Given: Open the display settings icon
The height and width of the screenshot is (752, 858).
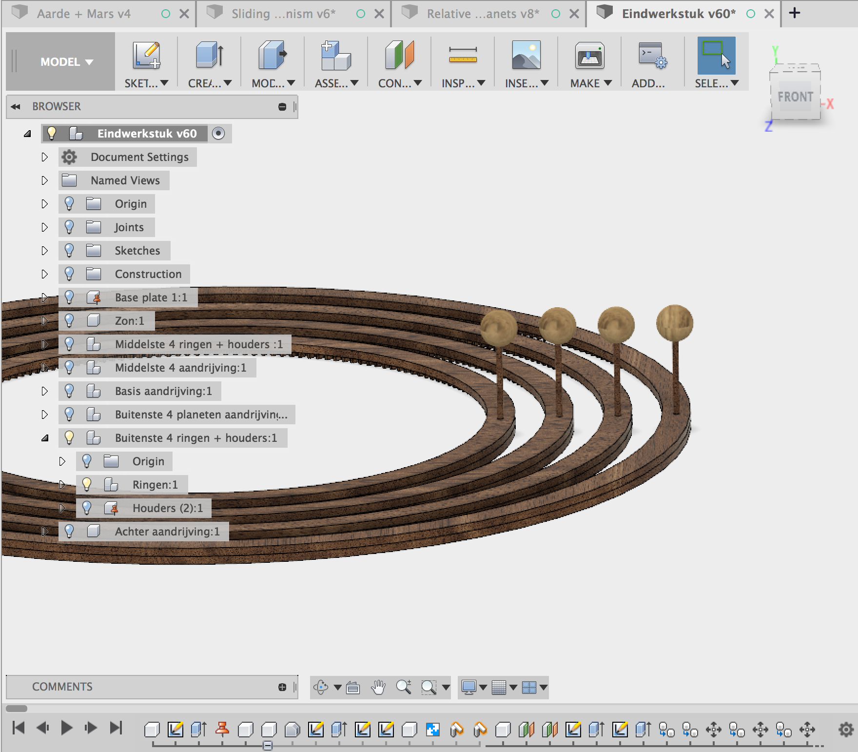Looking at the screenshot, I should 469,688.
